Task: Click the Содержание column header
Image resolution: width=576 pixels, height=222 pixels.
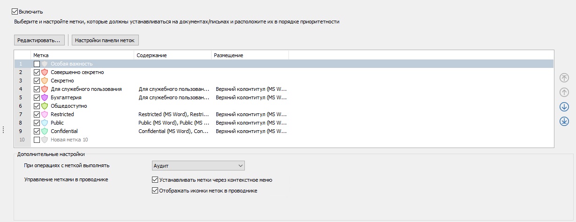Action: 172,55
